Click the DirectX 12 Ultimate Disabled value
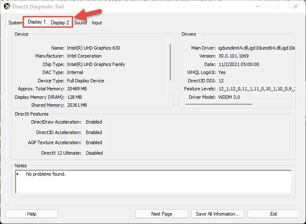 click(94, 153)
